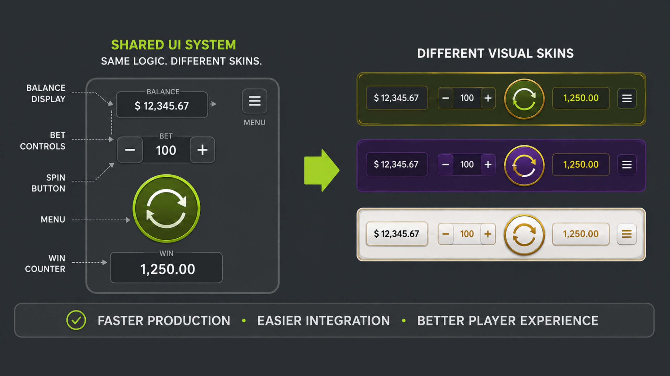Click the SHARED UI SYSTEM heading
The height and width of the screenshot is (376, 670).
(x=173, y=45)
